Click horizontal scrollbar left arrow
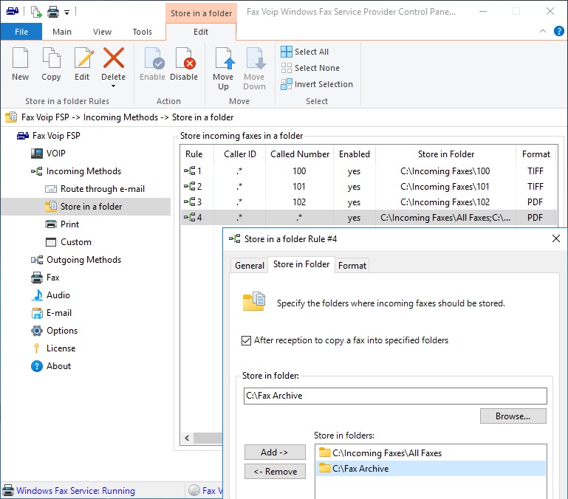The width and height of the screenshot is (568, 499). coord(187,438)
